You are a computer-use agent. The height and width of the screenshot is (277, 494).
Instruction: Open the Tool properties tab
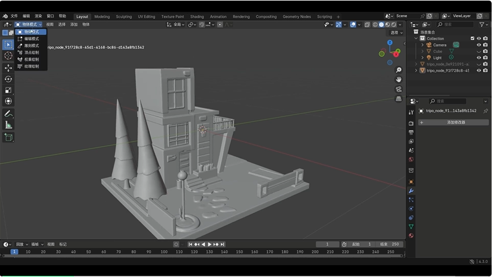click(411, 112)
